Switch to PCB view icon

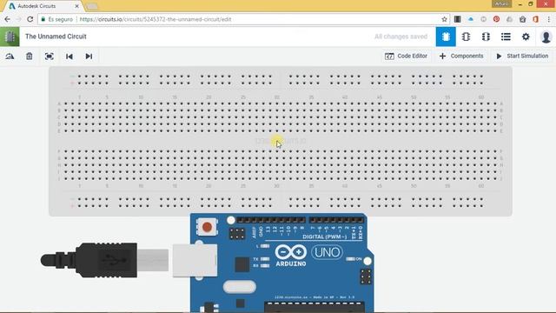486,37
